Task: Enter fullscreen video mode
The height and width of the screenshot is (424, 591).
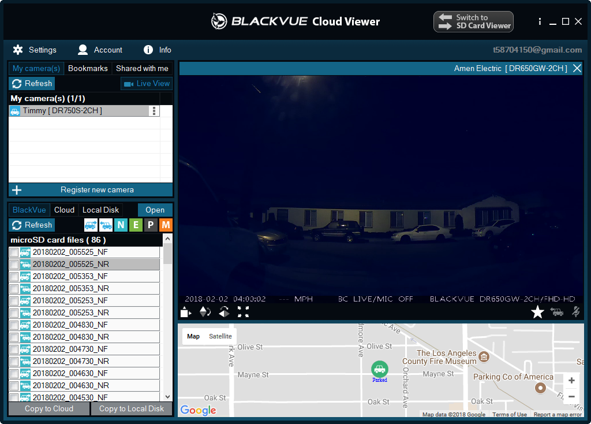Action: click(243, 312)
